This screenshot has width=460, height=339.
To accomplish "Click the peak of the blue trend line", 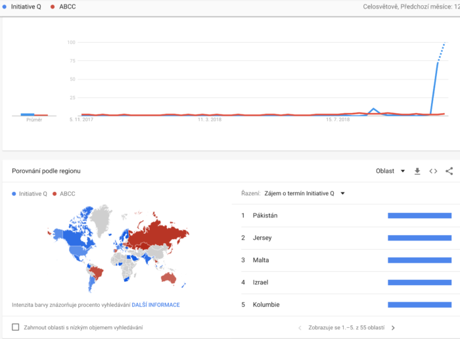I will [x=444, y=44].
